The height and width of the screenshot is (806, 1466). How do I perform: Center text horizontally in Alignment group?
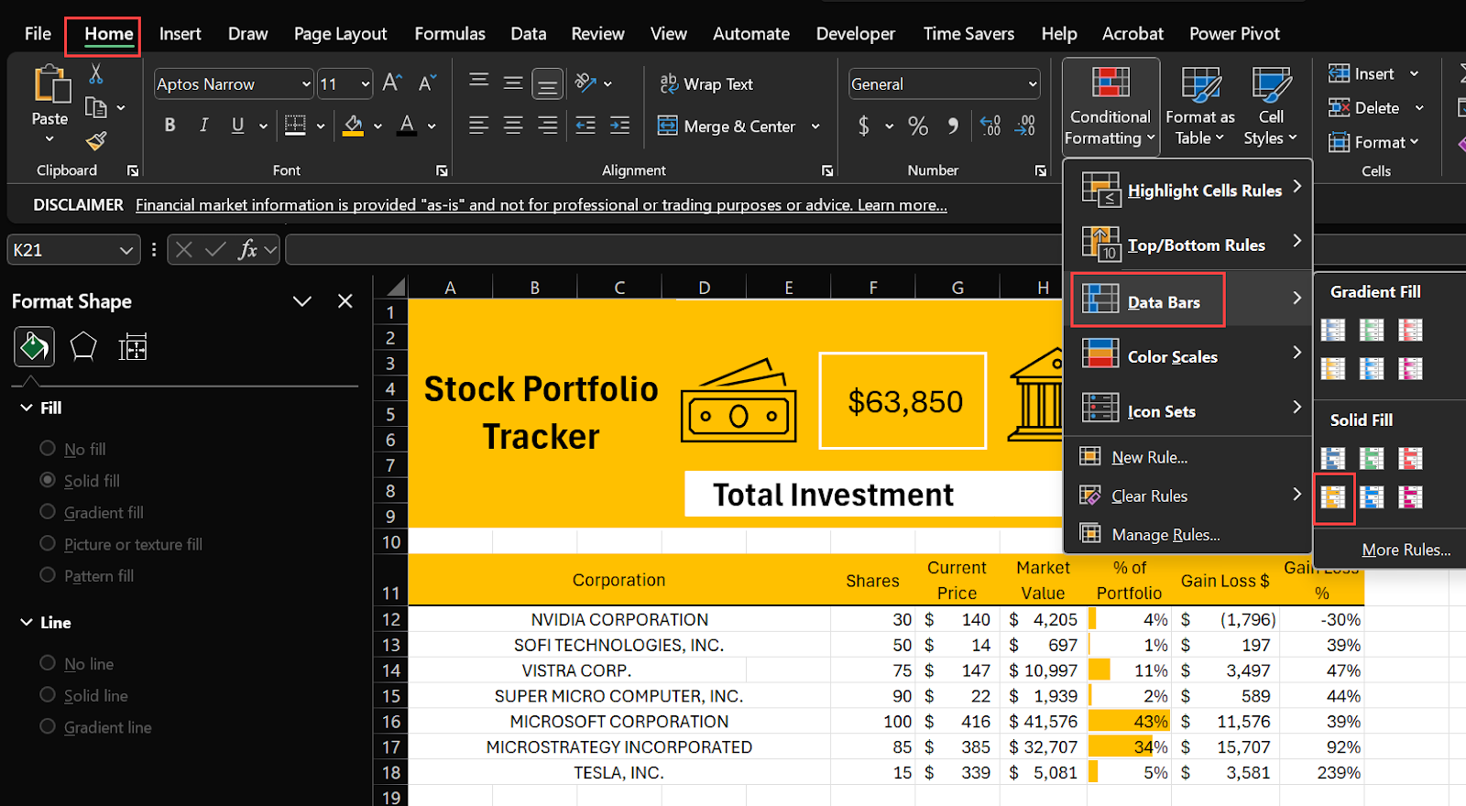click(x=513, y=125)
